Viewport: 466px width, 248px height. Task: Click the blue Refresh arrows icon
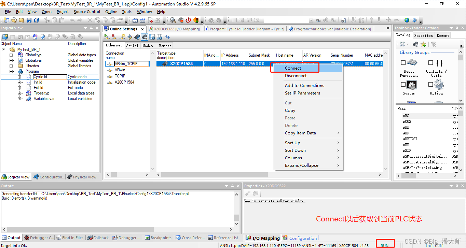pyautogui.click(x=167, y=37)
